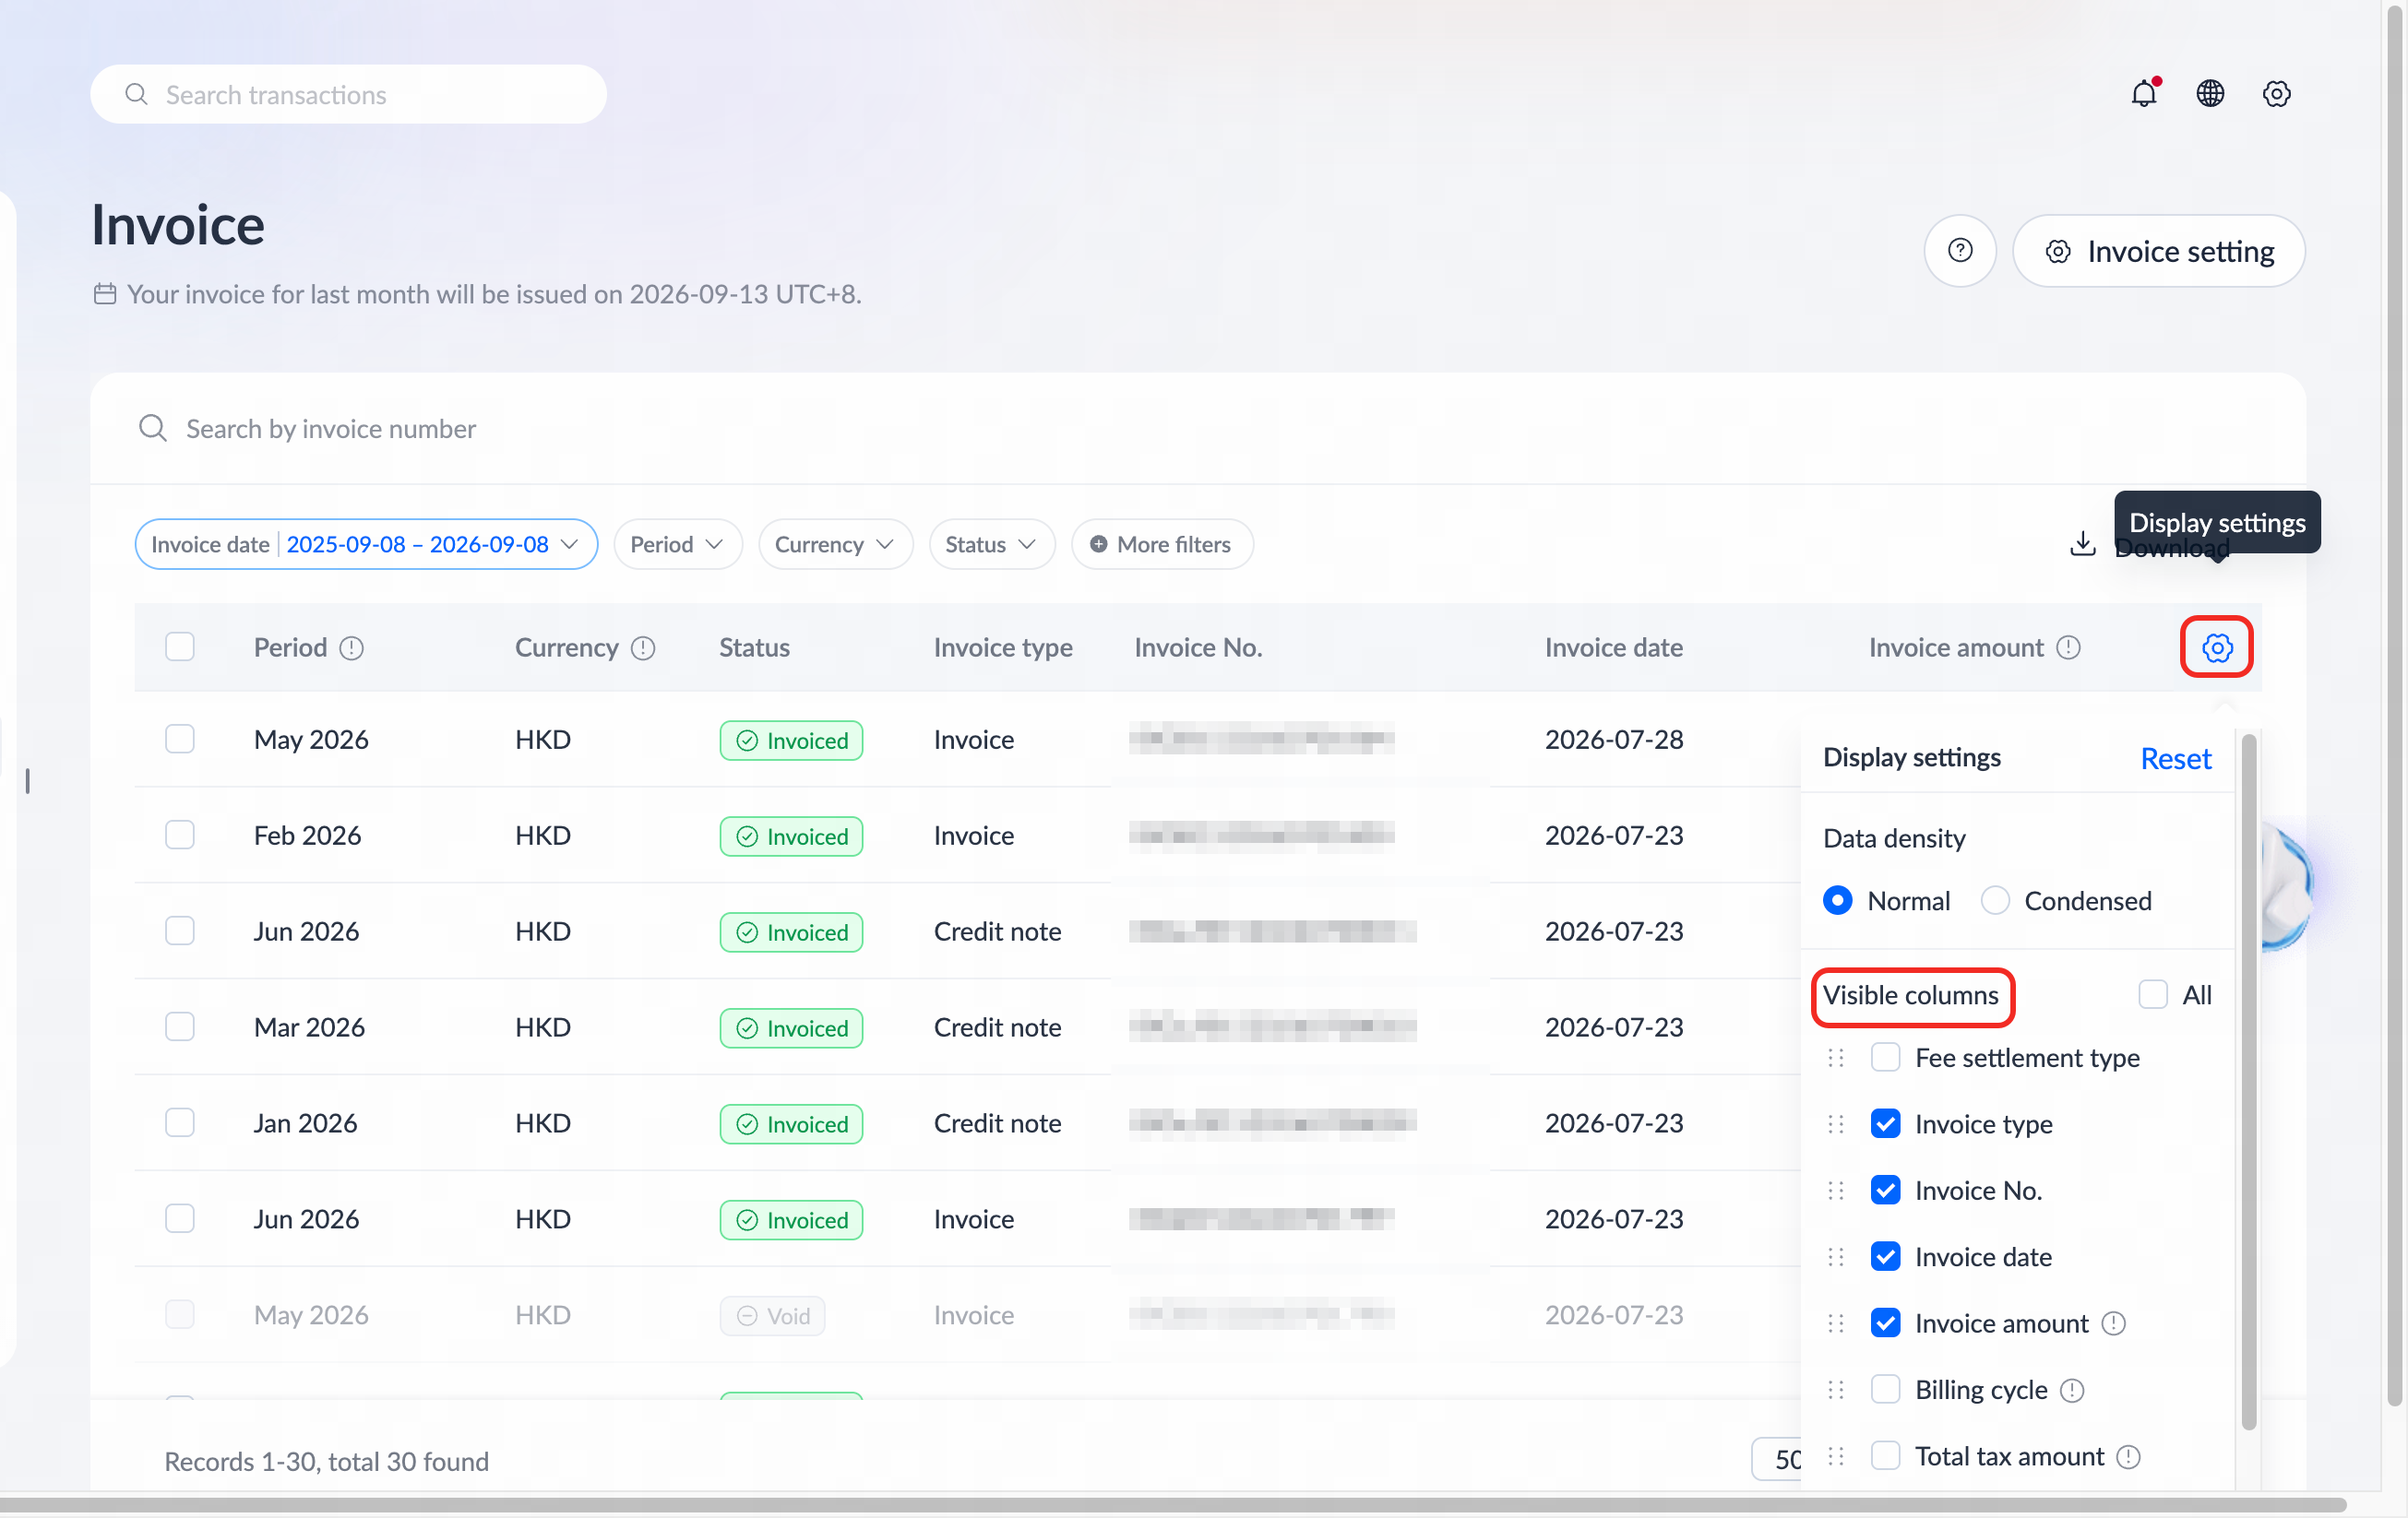The width and height of the screenshot is (2408, 1518).
Task: Enable Fee settlement type column
Action: (1886, 1057)
